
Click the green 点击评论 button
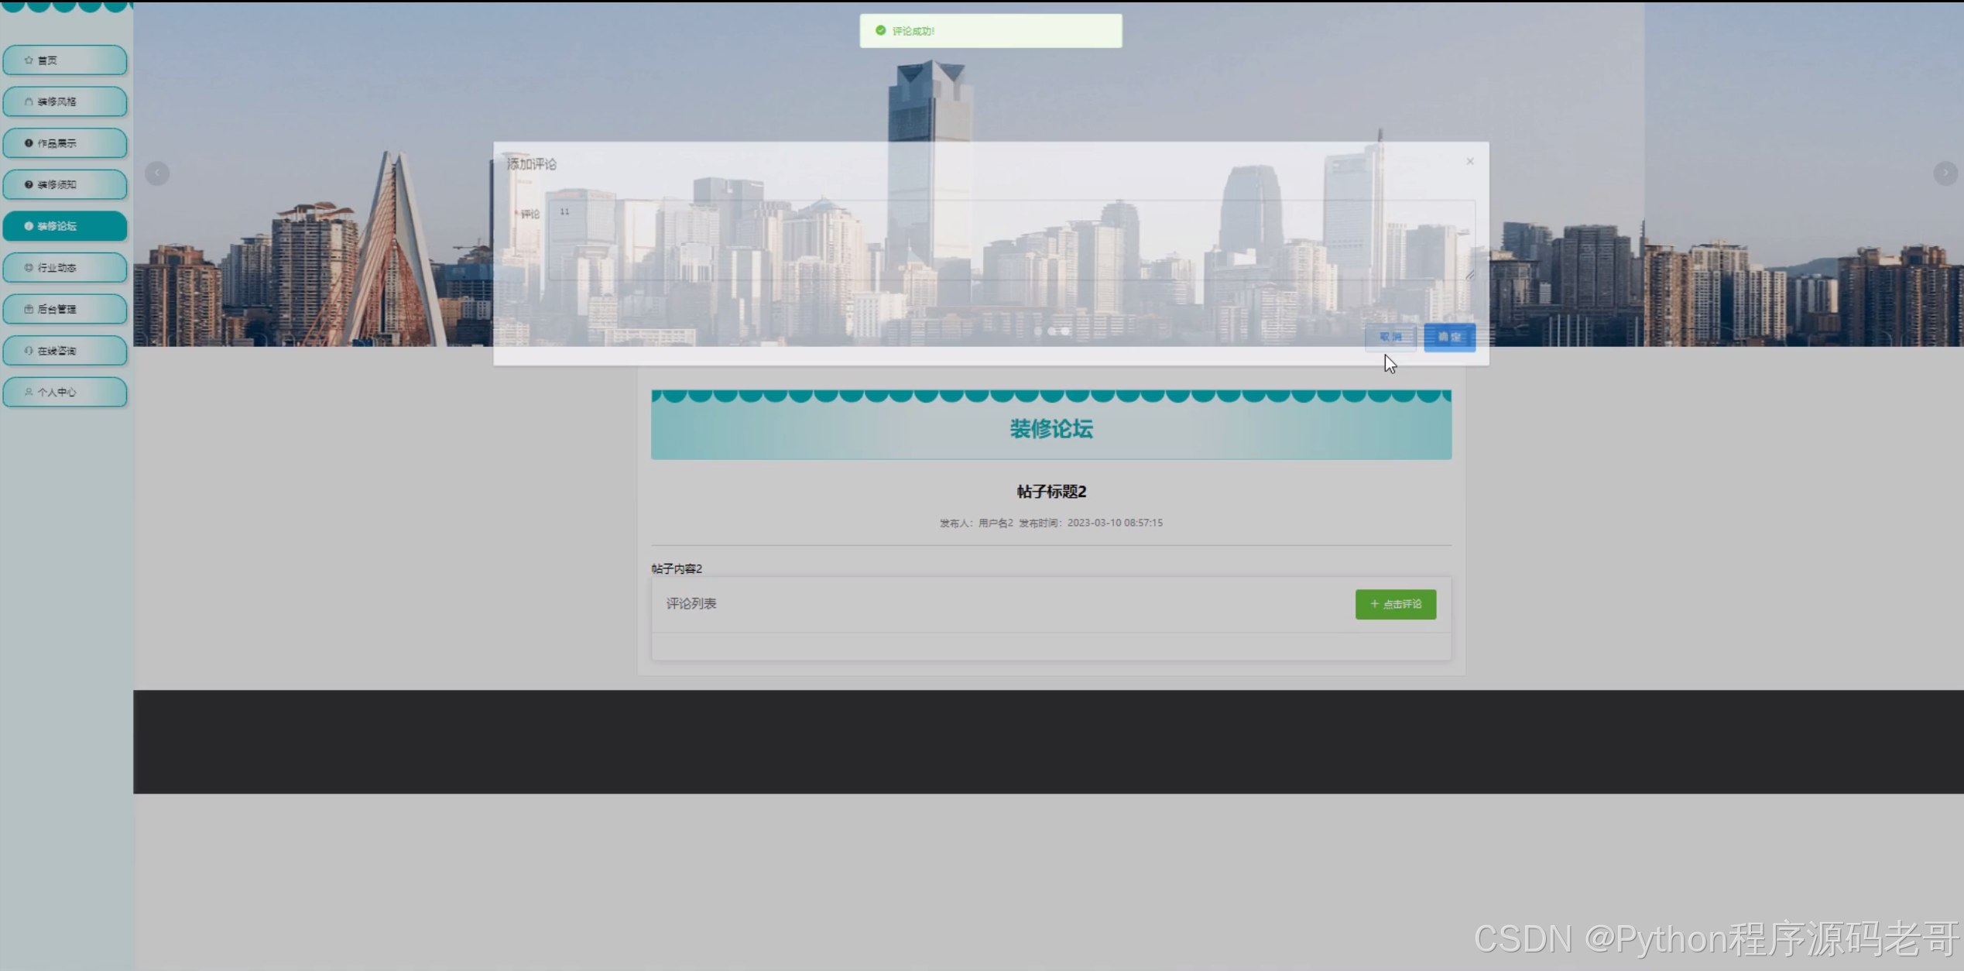click(x=1395, y=604)
